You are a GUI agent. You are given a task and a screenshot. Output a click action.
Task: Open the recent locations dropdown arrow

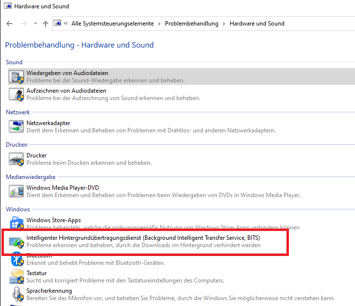click(35, 23)
